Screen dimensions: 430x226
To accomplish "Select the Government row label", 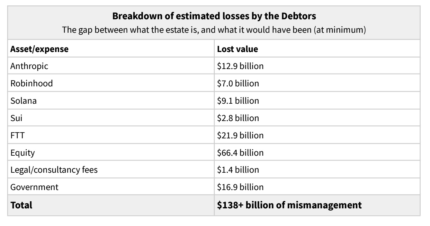I will 34,187.
